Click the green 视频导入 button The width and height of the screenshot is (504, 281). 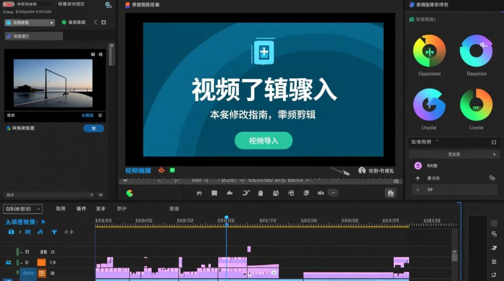coord(263,140)
